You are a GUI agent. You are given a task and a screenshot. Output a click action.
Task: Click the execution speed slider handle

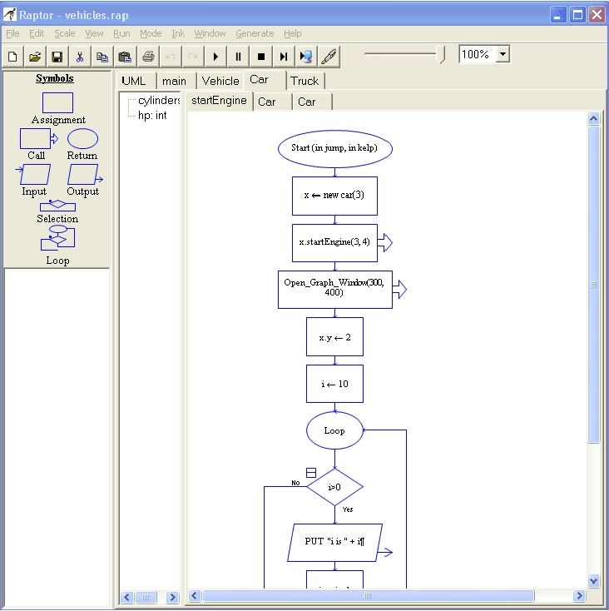[442, 55]
